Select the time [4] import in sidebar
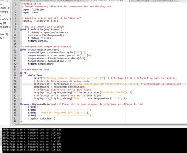187x153 pixels. coord(2,38)
